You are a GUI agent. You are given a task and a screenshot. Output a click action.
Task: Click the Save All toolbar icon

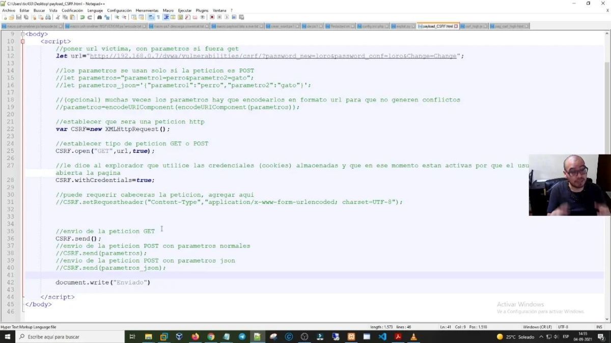tap(26, 17)
